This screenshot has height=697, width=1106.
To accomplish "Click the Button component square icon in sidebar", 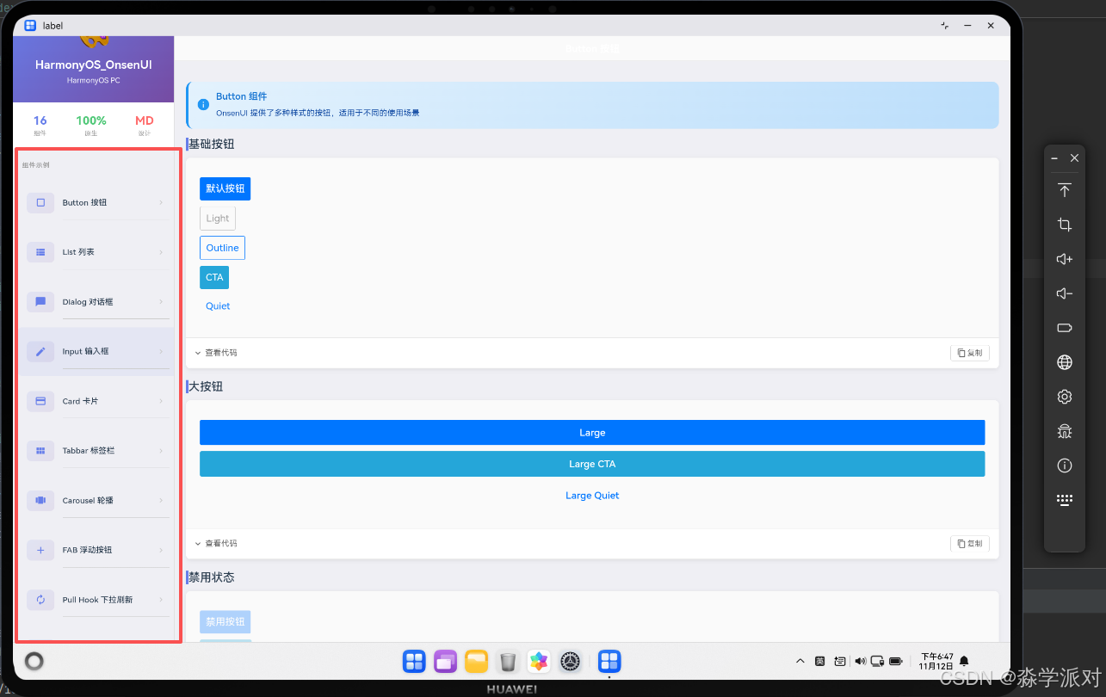I will (40, 202).
